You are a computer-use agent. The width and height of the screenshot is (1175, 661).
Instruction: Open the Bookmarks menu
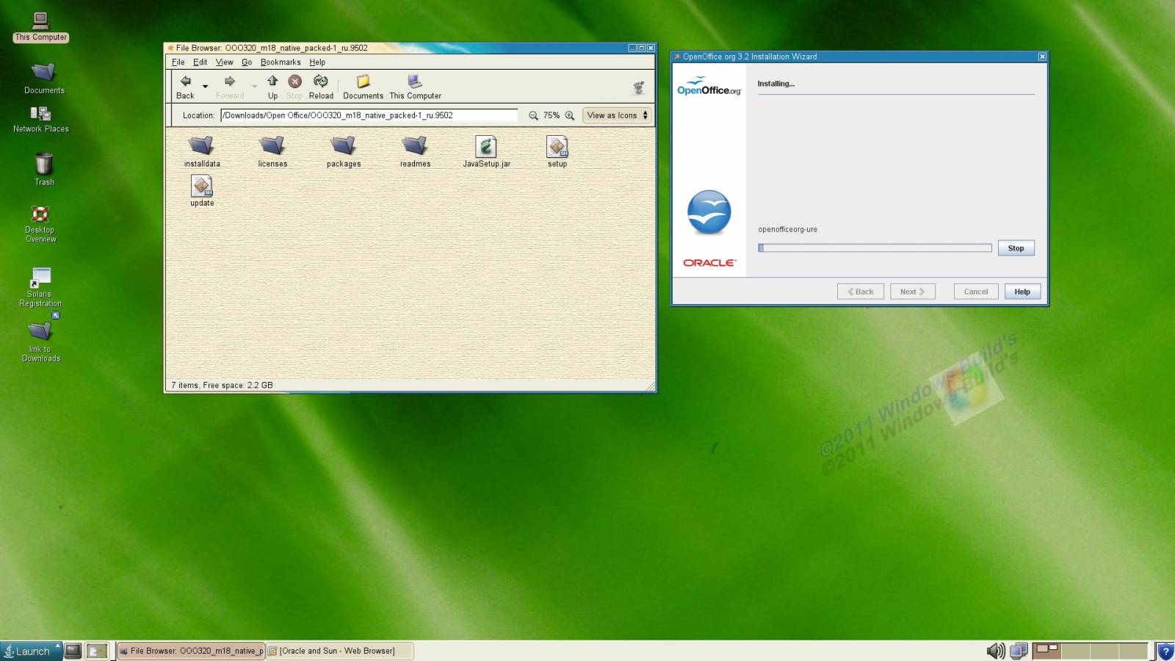tap(281, 62)
